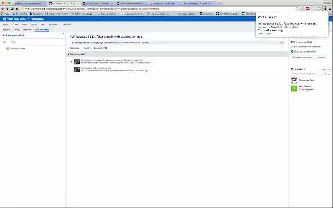Open the filter dropdown icon in left panel

tap(14, 42)
